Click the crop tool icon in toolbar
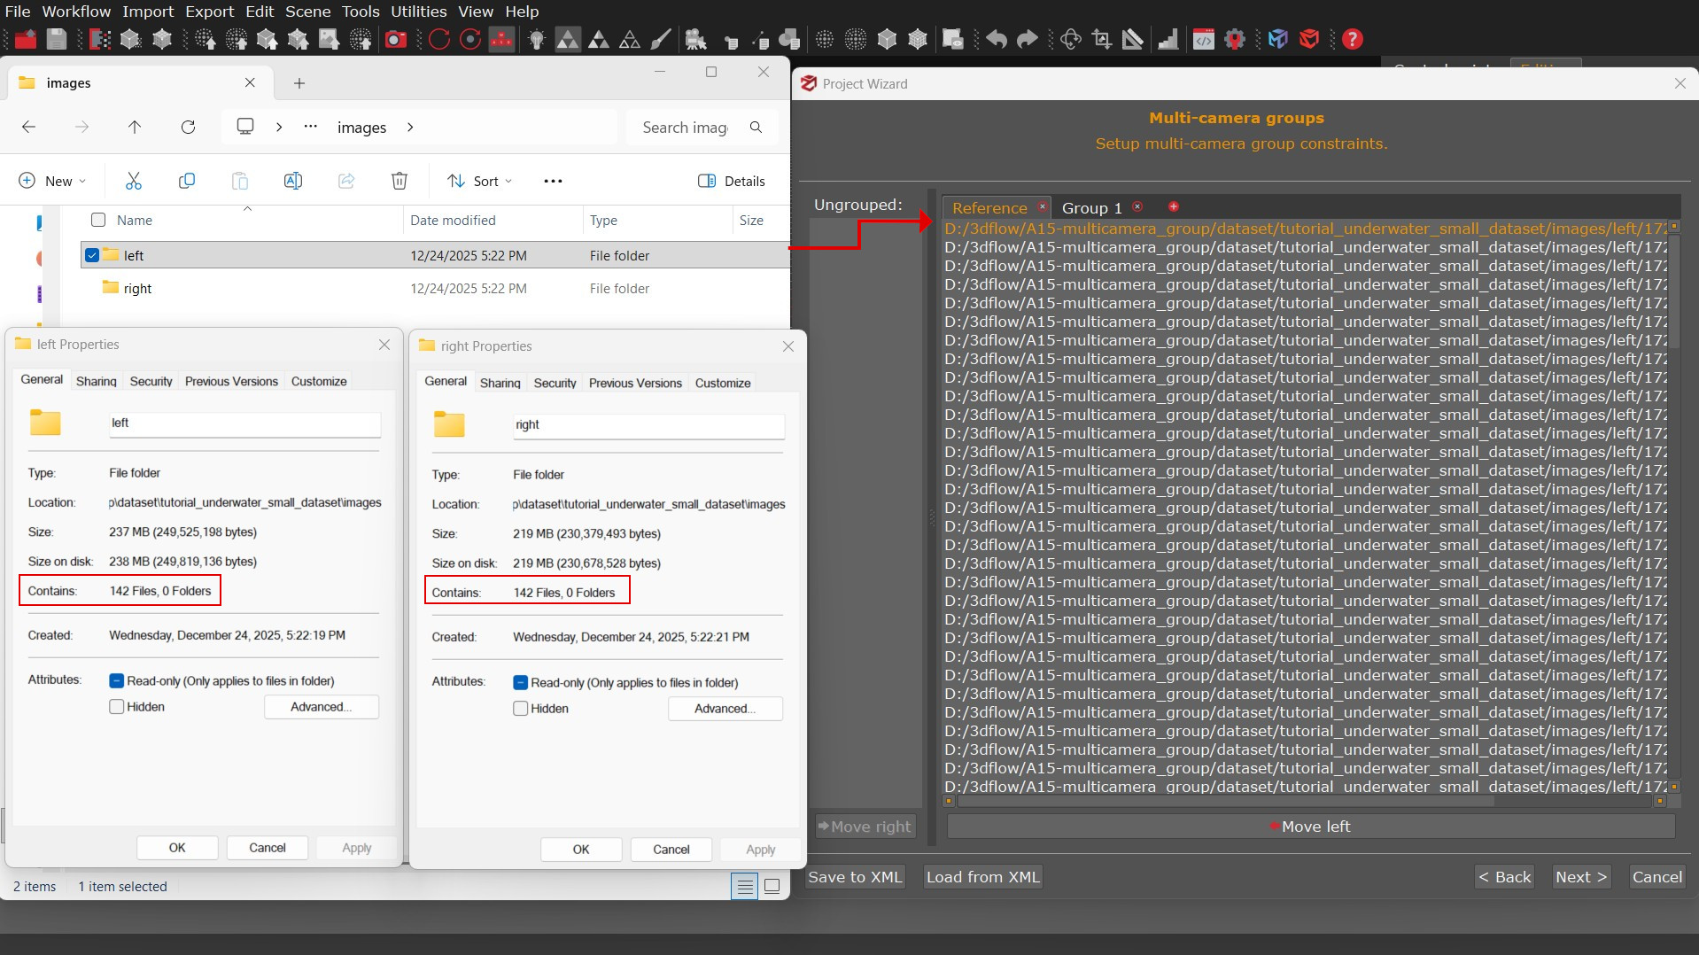Viewport: 1699px width, 955px height. (1102, 39)
